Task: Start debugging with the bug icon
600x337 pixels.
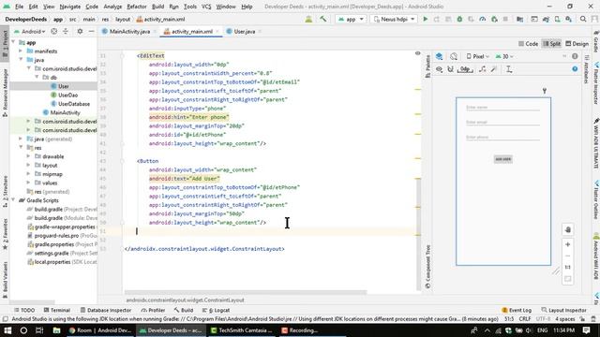Action: (459, 19)
